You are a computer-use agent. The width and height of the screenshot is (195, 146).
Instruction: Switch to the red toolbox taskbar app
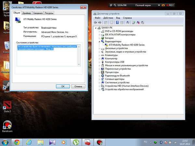click(x=88, y=142)
